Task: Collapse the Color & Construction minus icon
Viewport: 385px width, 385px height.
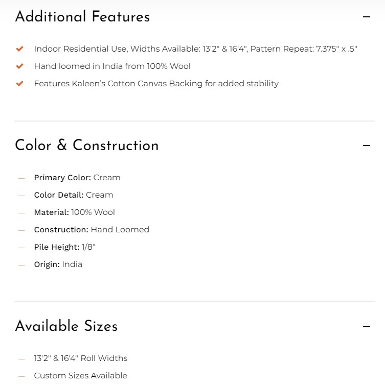Action: [366, 146]
